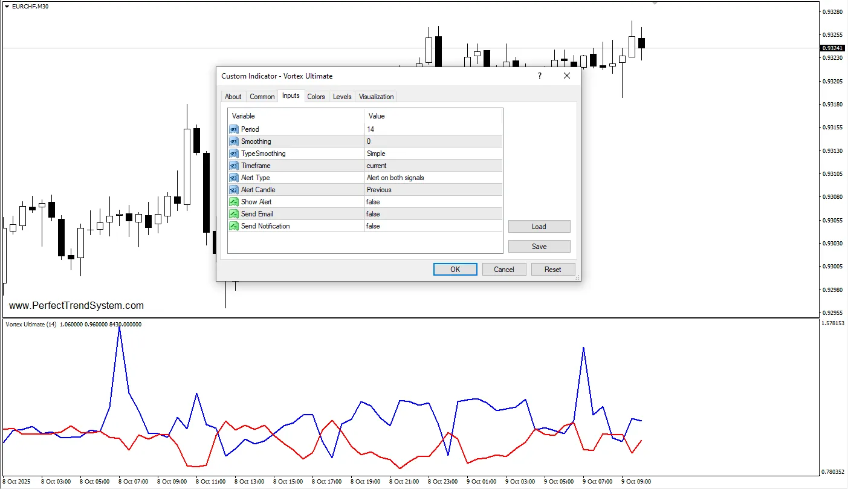Select the TypeSmoothing parameter icon
This screenshot has height=489, width=848.
click(x=234, y=154)
